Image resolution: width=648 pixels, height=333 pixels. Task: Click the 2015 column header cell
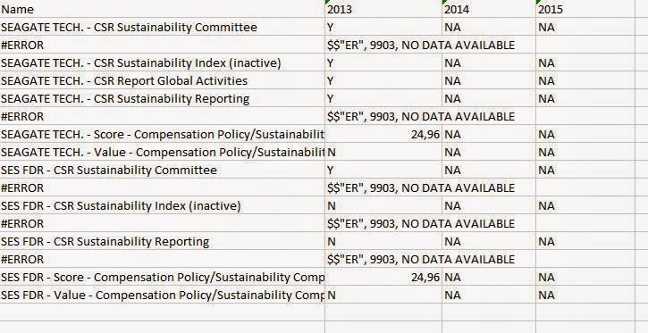point(585,9)
